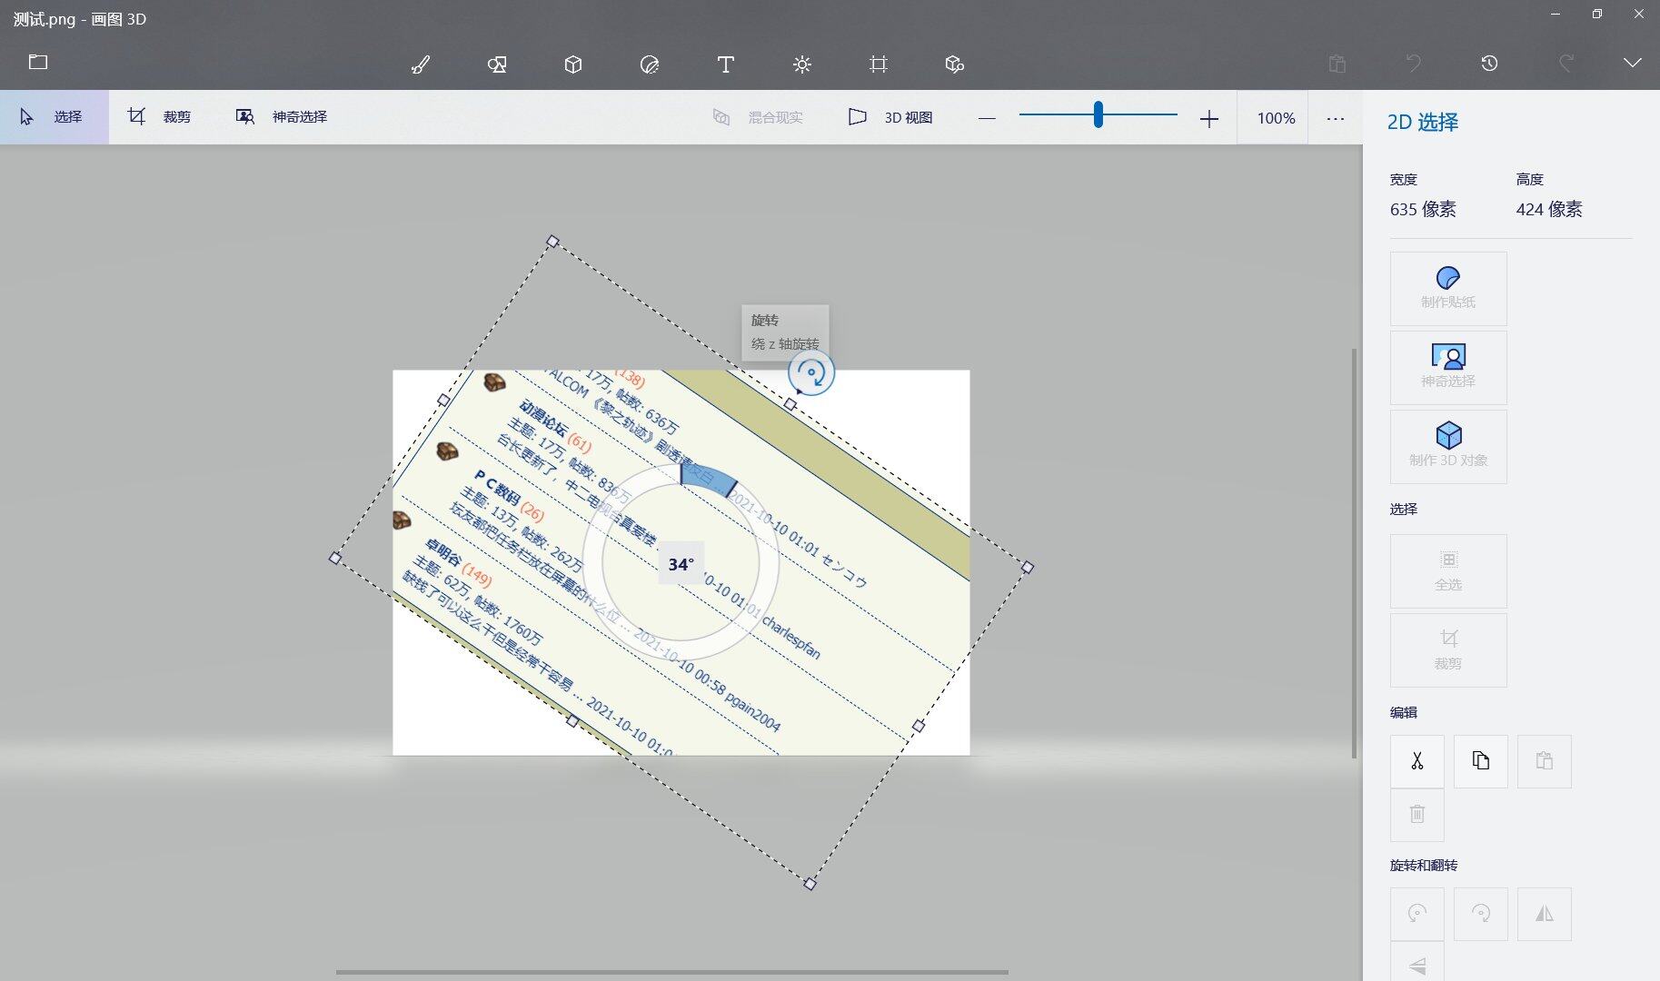Flip vertically with the bottom flip icon

tap(1417, 963)
